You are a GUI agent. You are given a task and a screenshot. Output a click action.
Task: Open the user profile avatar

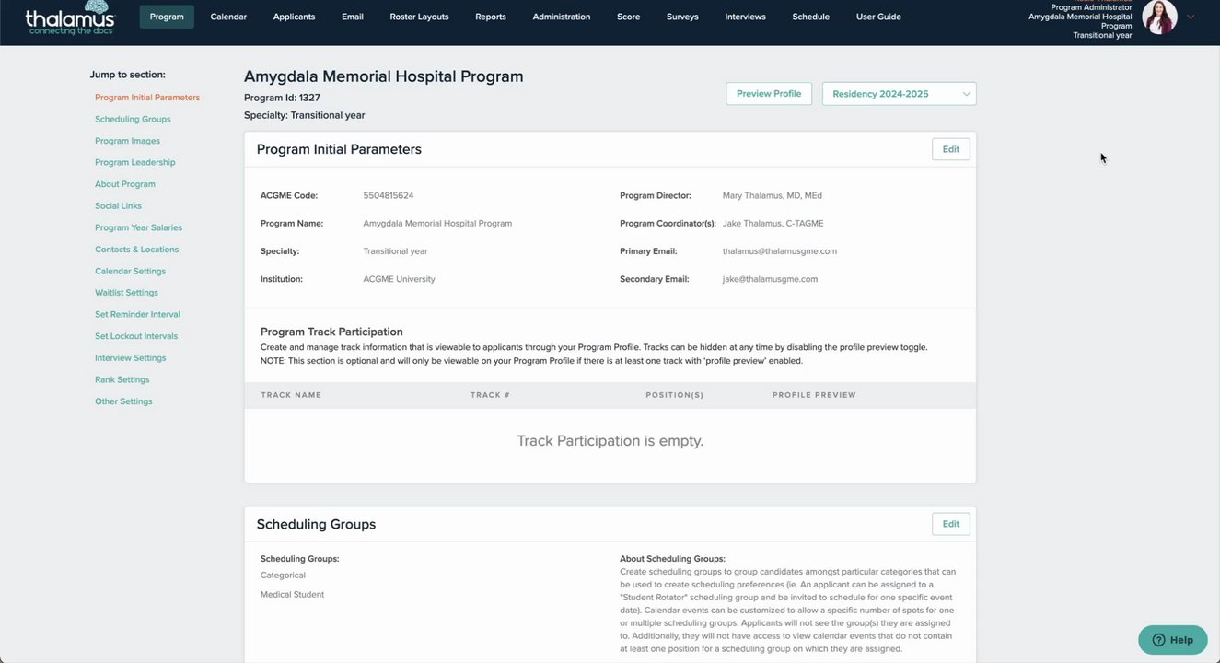pos(1159,17)
